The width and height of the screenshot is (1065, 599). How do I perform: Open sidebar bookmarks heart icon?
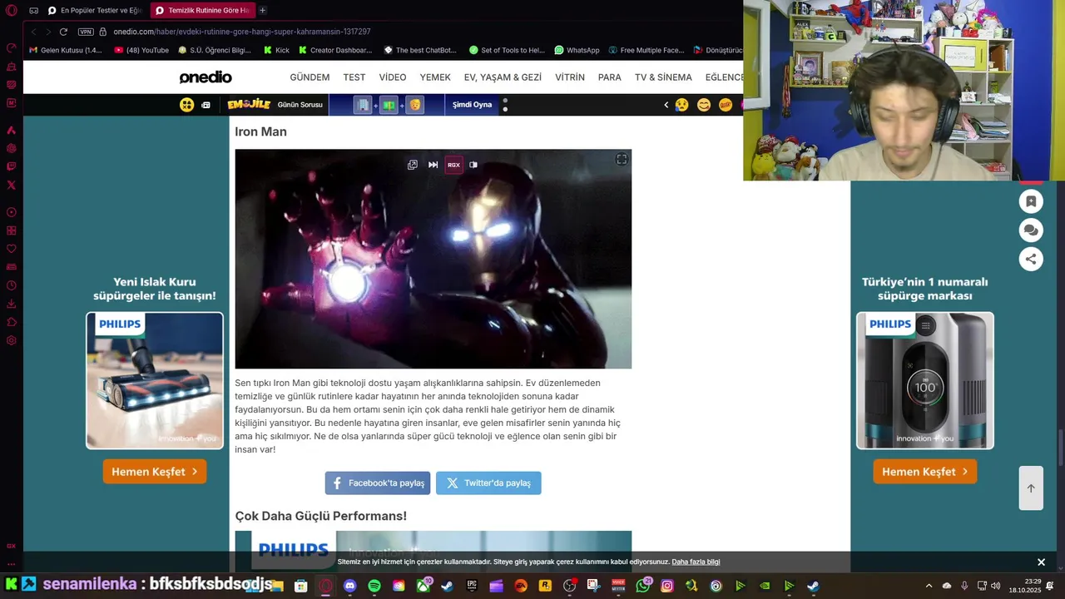click(x=11, y=249)
